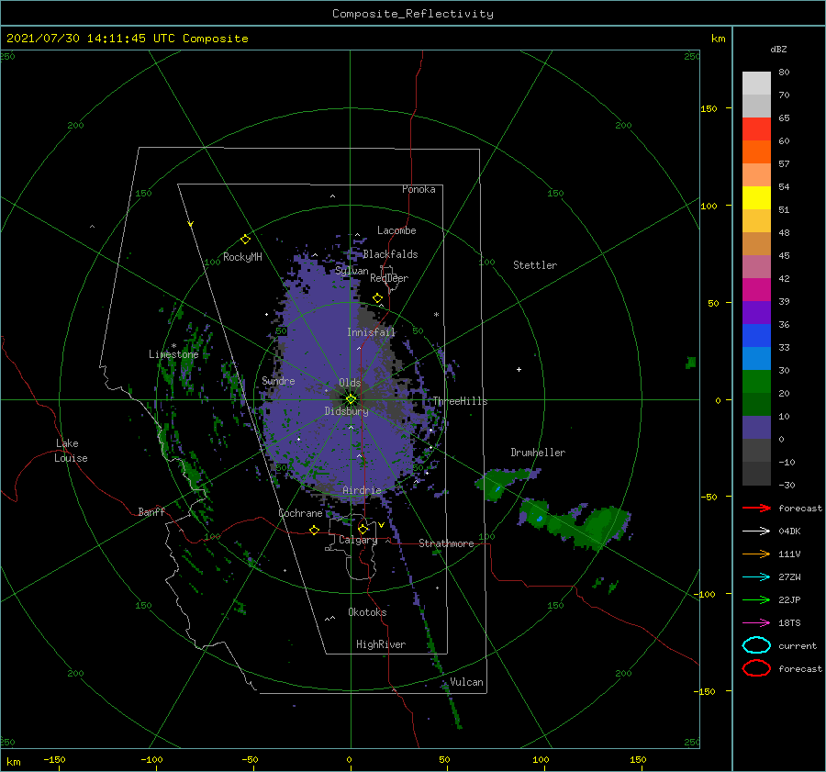Click the Composite_Reflectivity title
Viewport: 826px width, 772px height.
tap(412, 14)
